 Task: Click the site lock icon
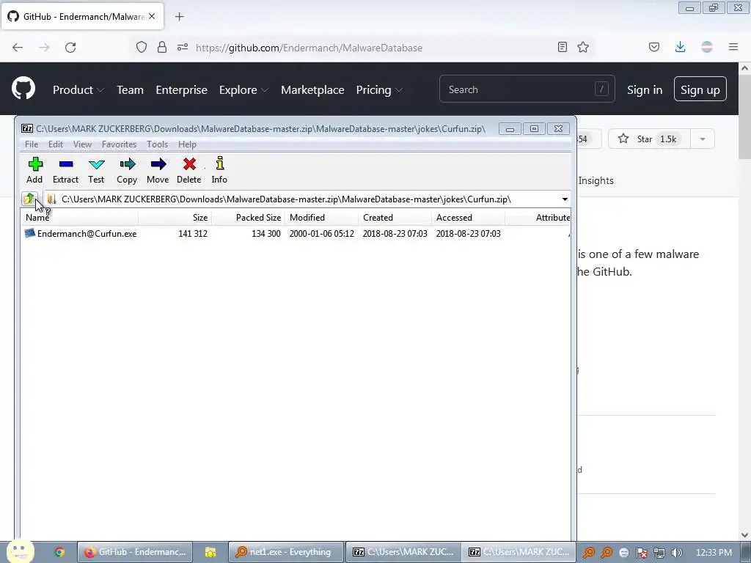[162, 47]
